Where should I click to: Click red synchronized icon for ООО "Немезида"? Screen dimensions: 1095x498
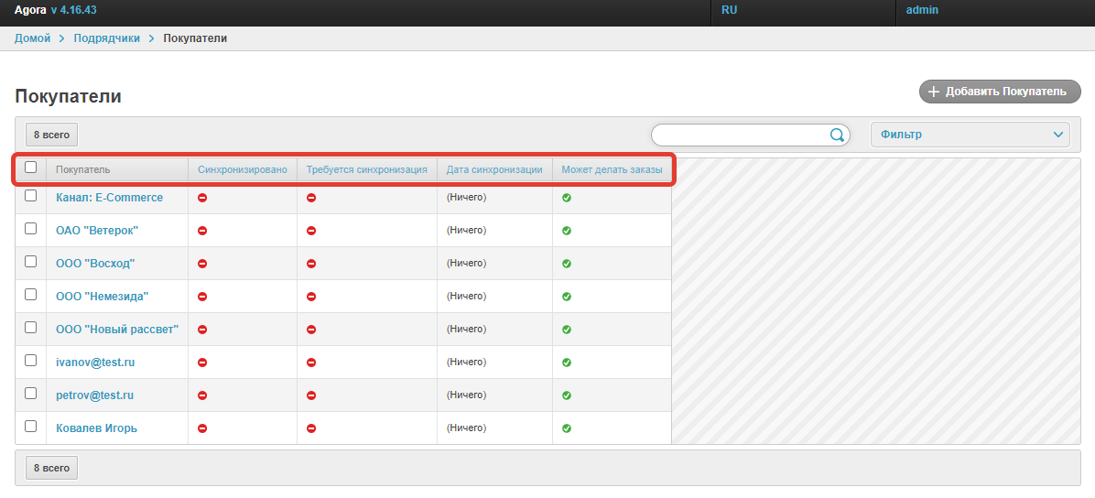click(202, 297)
